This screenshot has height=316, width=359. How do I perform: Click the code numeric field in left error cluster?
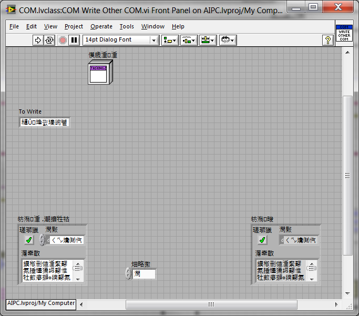coord(67,240)
